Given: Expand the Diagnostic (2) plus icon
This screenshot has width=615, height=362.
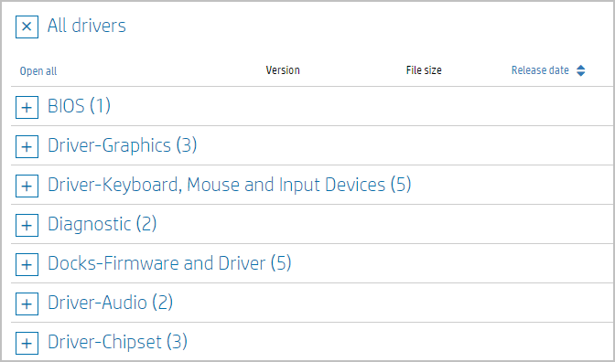Looking at the screenshot, I should 27,225.
